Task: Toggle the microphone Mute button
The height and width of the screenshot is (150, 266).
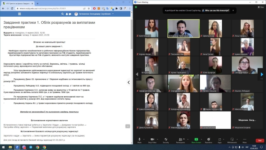Action: pos(140,140)
